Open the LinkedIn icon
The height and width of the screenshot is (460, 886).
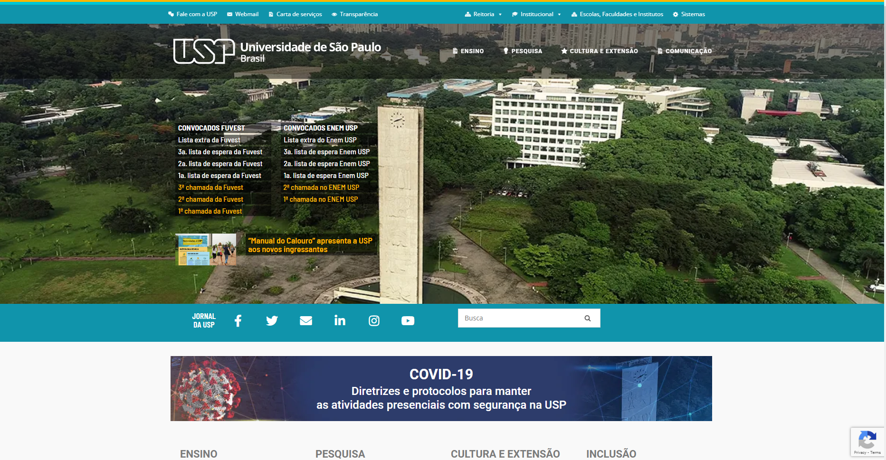340,320
